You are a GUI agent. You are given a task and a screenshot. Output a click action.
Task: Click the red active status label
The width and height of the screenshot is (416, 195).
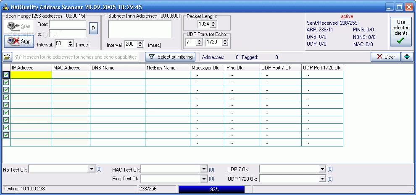point(347,16)
